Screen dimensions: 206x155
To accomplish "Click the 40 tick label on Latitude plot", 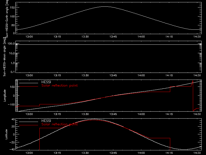I will 13,119.
